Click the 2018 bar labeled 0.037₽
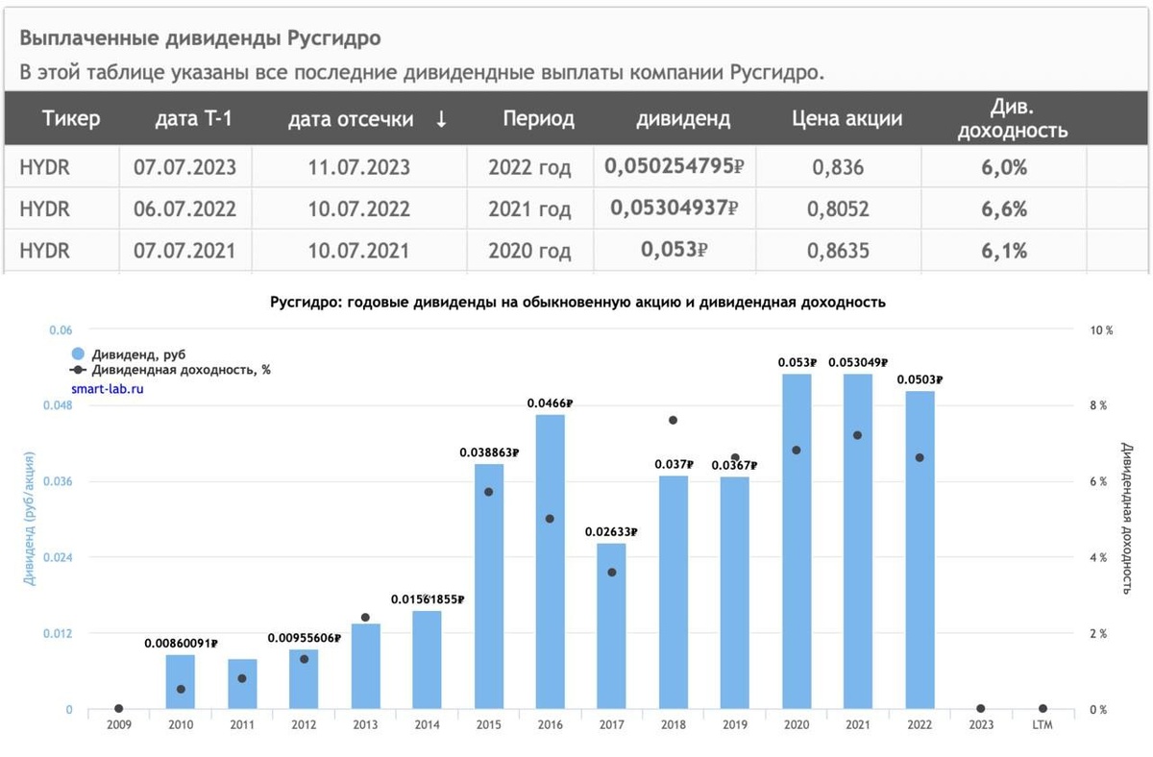The image size is (1153, 757). (x=674, y=592)
